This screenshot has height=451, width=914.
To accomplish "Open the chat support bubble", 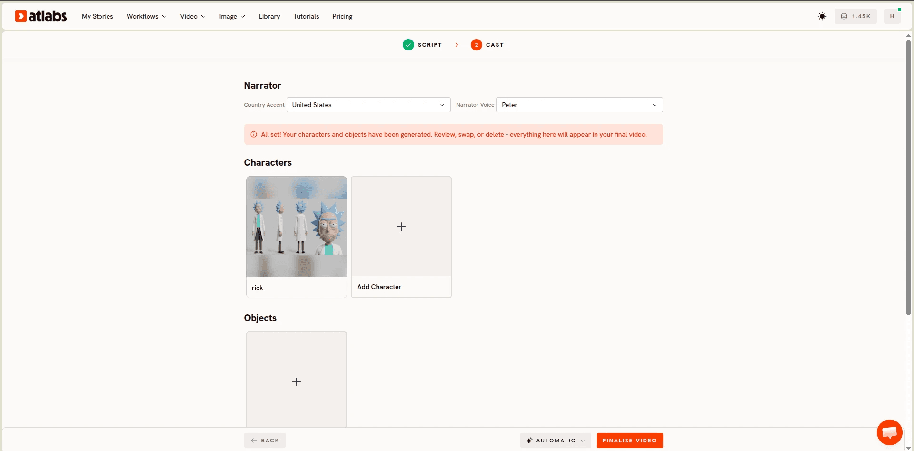I will [x=889, y=432].
